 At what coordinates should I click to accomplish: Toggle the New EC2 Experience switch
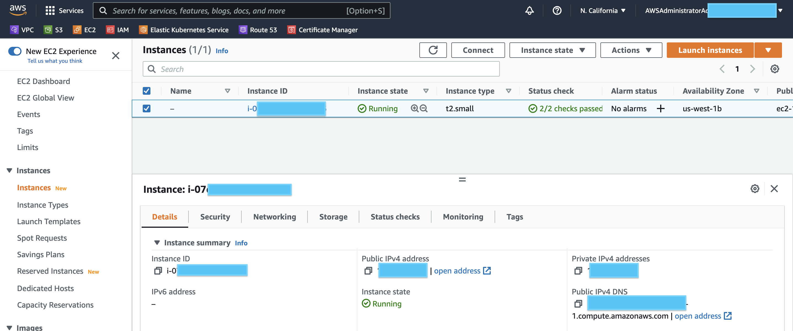[x=15, y=51]
